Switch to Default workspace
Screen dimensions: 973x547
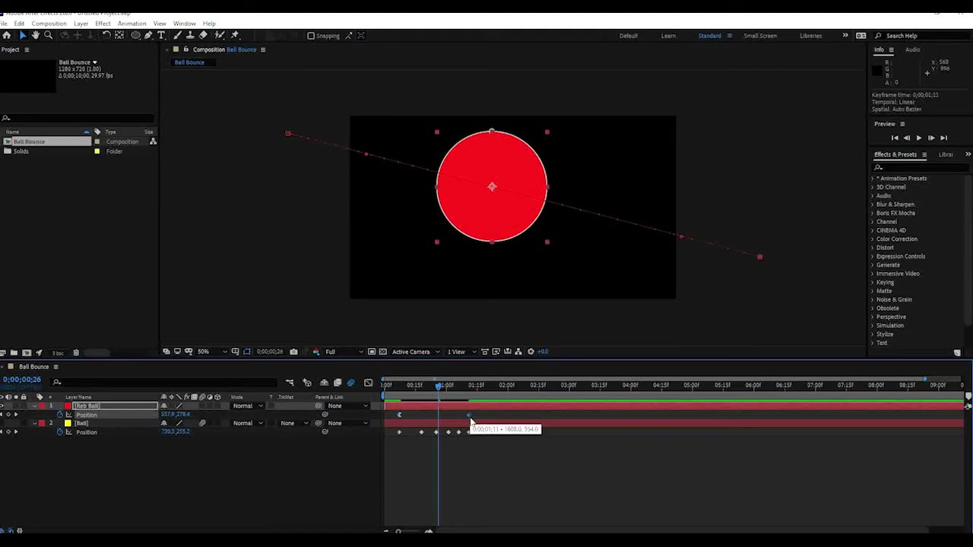point(629,36)
